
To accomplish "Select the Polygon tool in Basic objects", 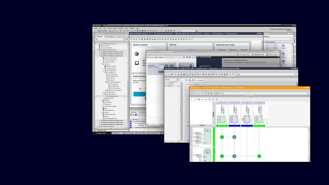I will [283, 45].
